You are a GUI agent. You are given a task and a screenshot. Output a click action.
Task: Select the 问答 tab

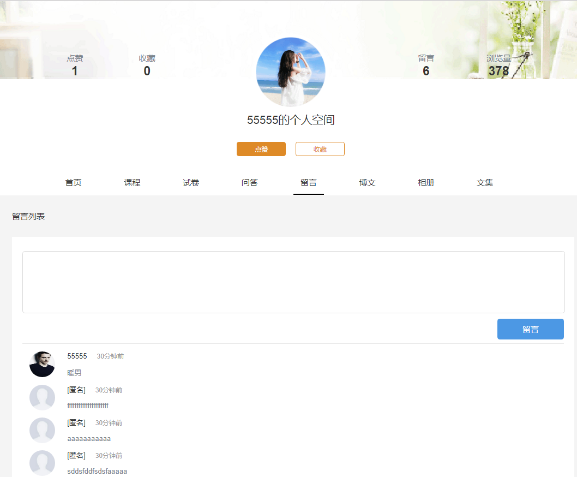[x=250, y=183]
